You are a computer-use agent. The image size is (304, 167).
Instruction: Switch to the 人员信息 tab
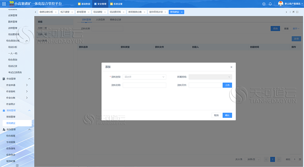pos(100,20)
